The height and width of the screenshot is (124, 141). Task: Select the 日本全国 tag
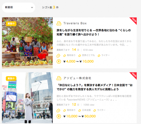84,110
